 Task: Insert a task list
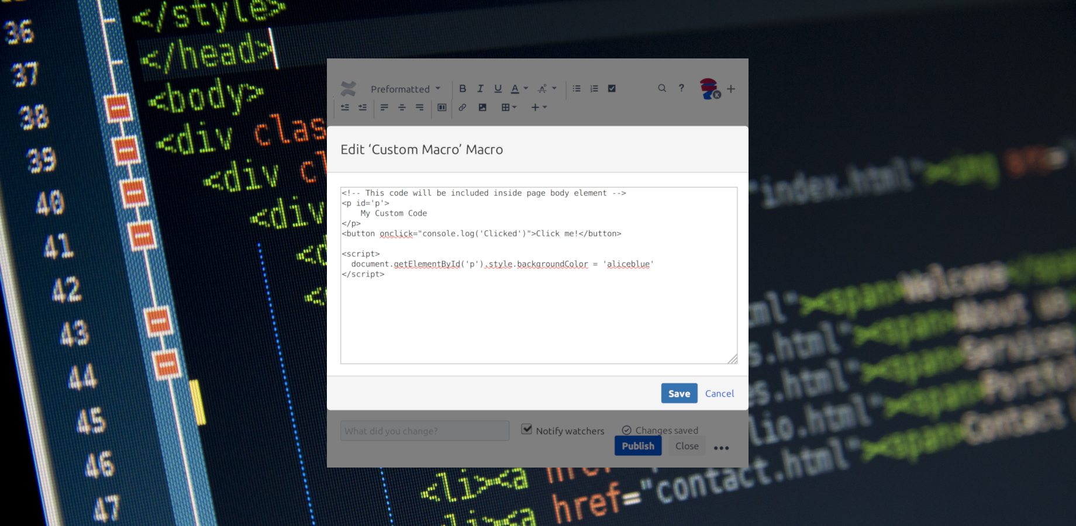tap(612, 89)
